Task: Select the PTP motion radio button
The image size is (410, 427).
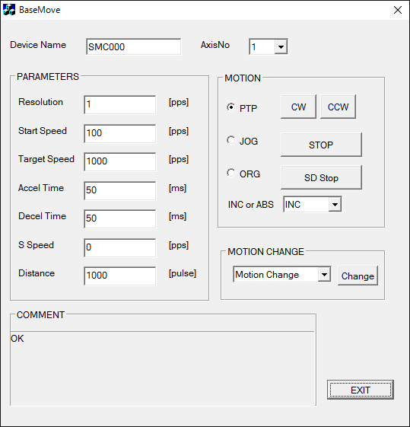Action: click(230, 107)
